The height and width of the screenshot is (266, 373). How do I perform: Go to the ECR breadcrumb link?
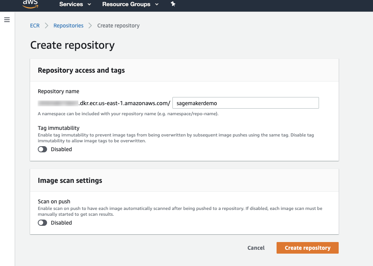coord(35,26)
